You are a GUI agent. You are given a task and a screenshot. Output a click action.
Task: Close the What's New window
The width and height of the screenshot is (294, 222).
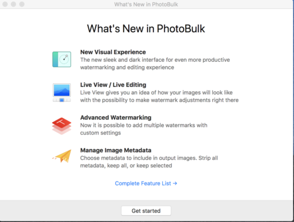click(x=5, y=4)
